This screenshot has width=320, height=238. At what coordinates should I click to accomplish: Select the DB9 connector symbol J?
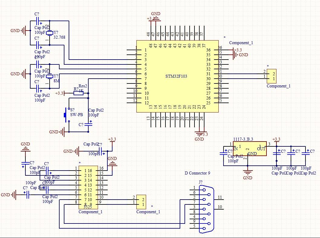[206, 209]
